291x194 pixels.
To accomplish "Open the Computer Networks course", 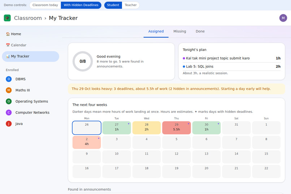I will (31, 112).
